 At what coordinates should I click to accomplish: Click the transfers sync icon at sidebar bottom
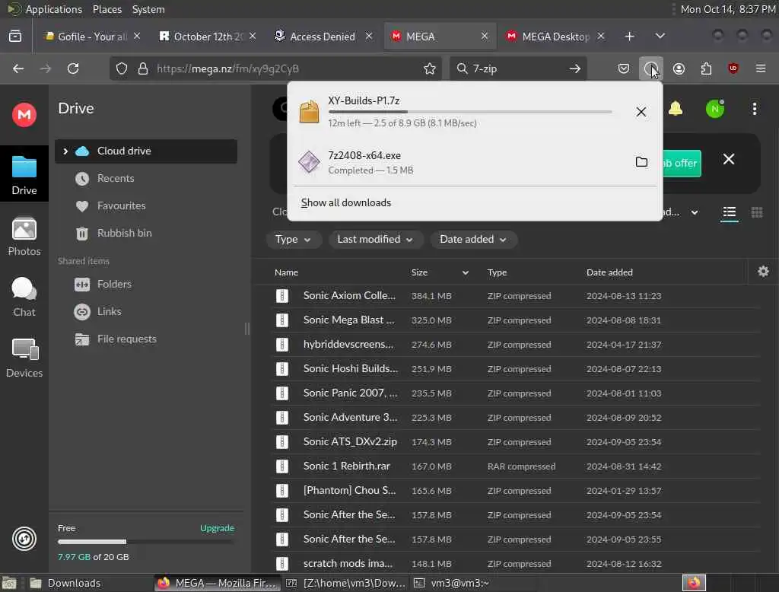[x=24, y=538]
